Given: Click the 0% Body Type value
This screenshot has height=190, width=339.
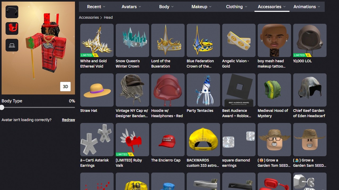Looking at the screenshot, I should [72, 101].
